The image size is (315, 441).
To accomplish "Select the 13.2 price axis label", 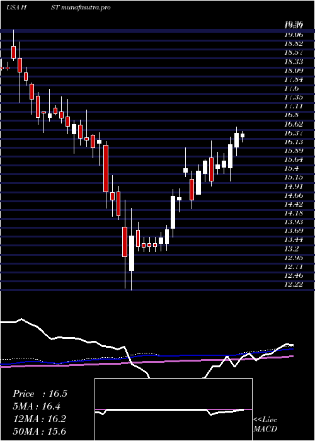I will pos(292,249).
